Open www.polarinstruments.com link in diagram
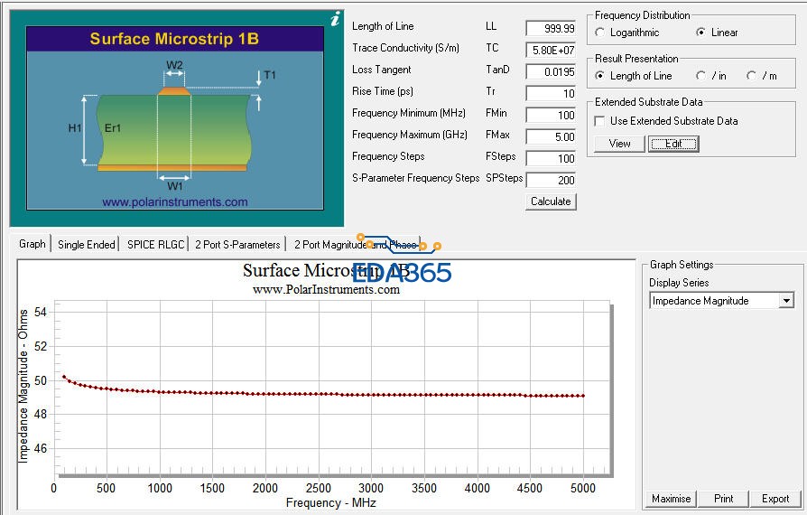This screenshot has width=807, height=515. pyautogui.click(x=175, y=201)
